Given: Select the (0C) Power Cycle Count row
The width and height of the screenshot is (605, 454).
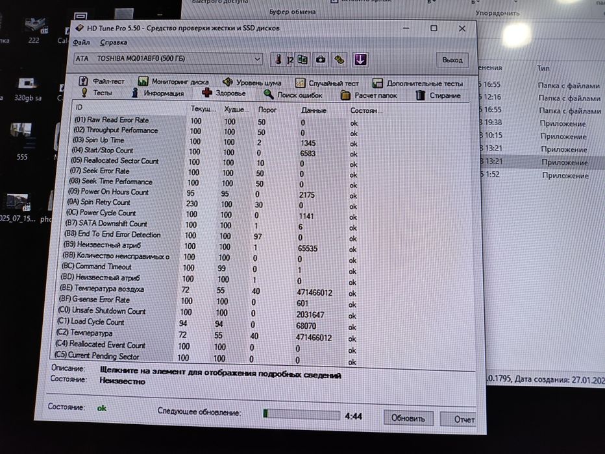Looking at the screenshot, I should 213,214.
